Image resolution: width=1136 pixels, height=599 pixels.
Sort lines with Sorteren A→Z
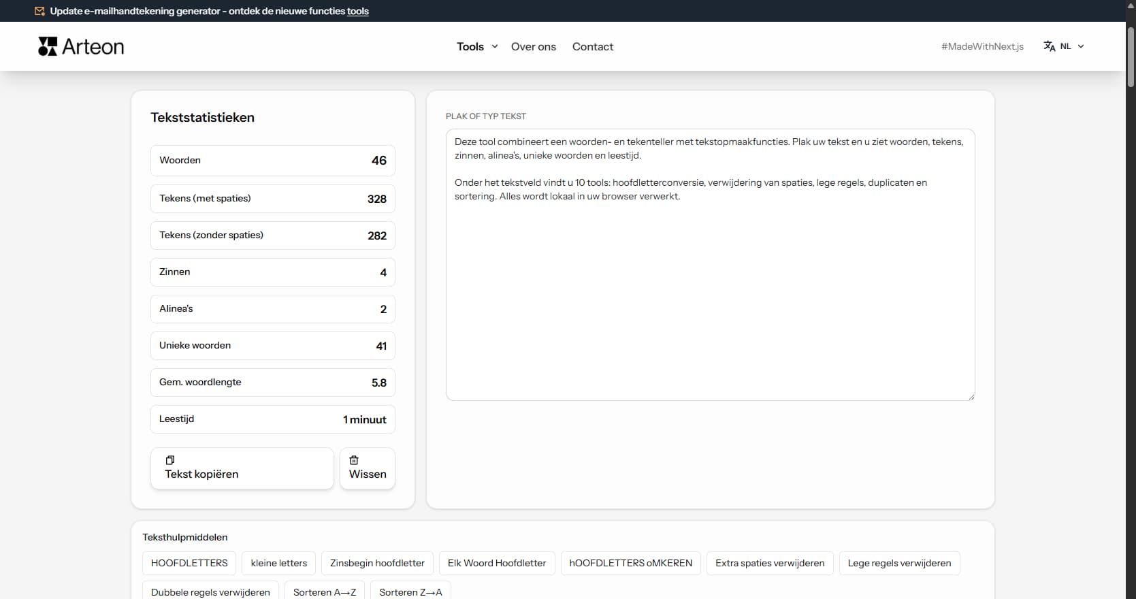click(x=325, y=592)
